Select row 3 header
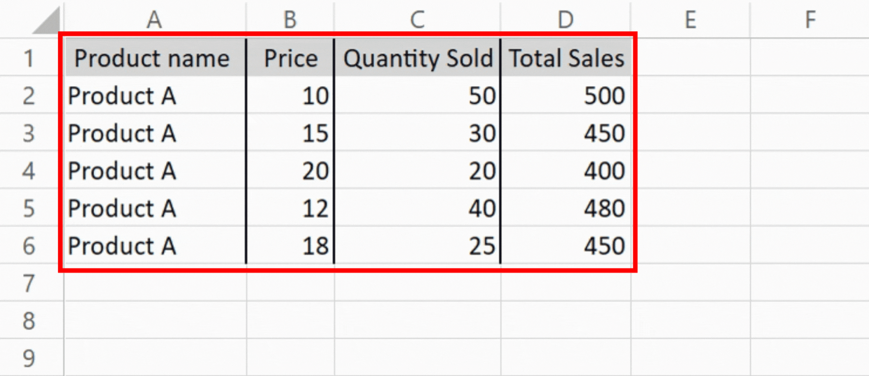This screenshot has width=869, height=376. (x=28, y=133)
